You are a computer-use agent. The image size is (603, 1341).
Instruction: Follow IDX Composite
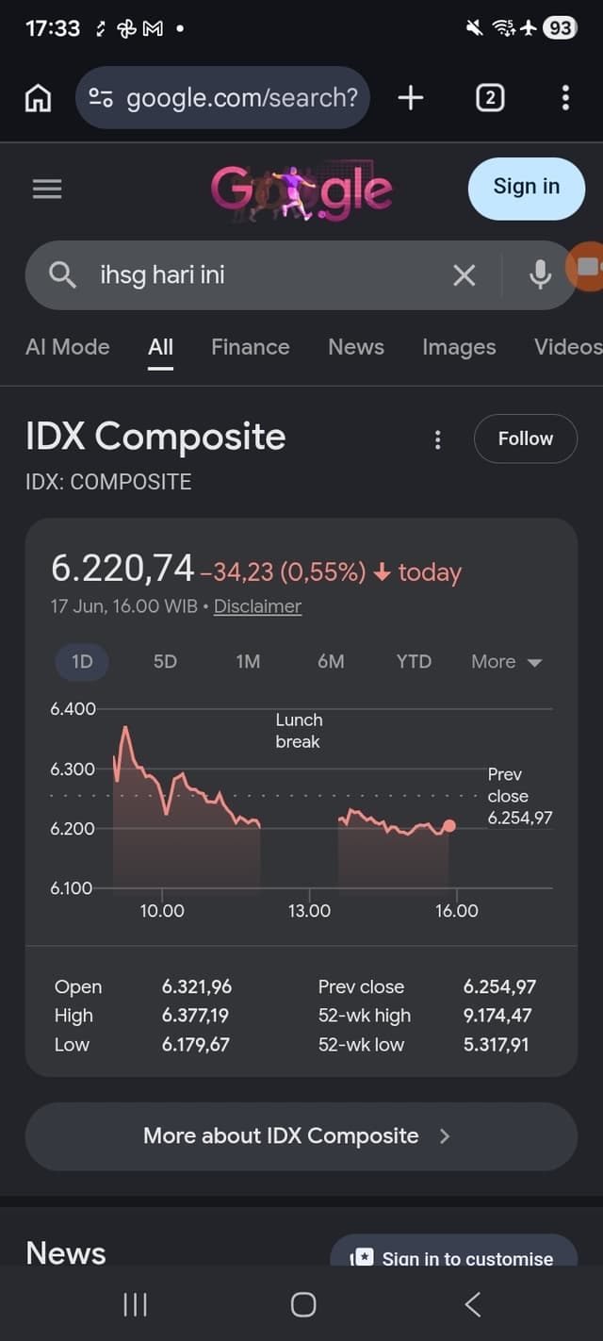[526, 439]
